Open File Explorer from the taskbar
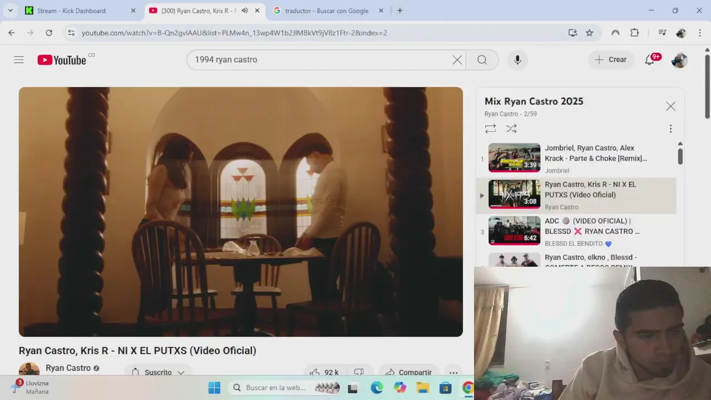 423,388
